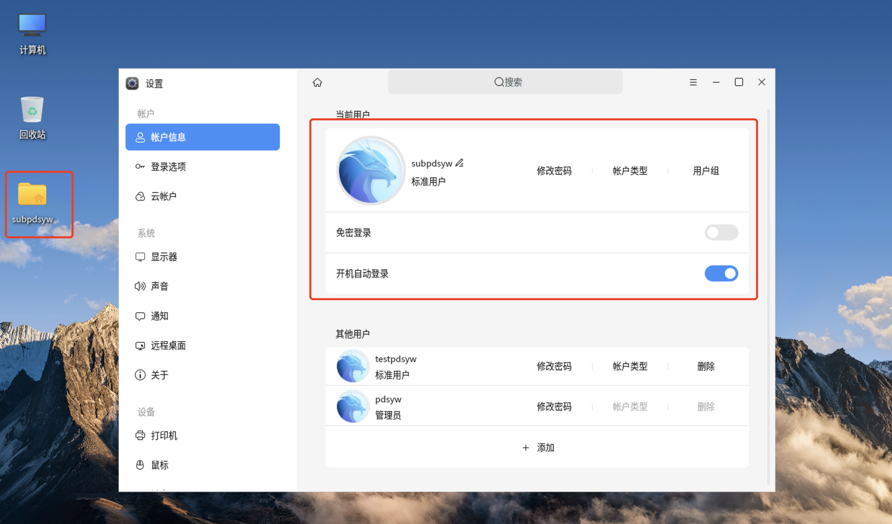Open 帐户类型 for testpdsyw
The height and width of the screenshot is (524, 892).
pos(630,366)
